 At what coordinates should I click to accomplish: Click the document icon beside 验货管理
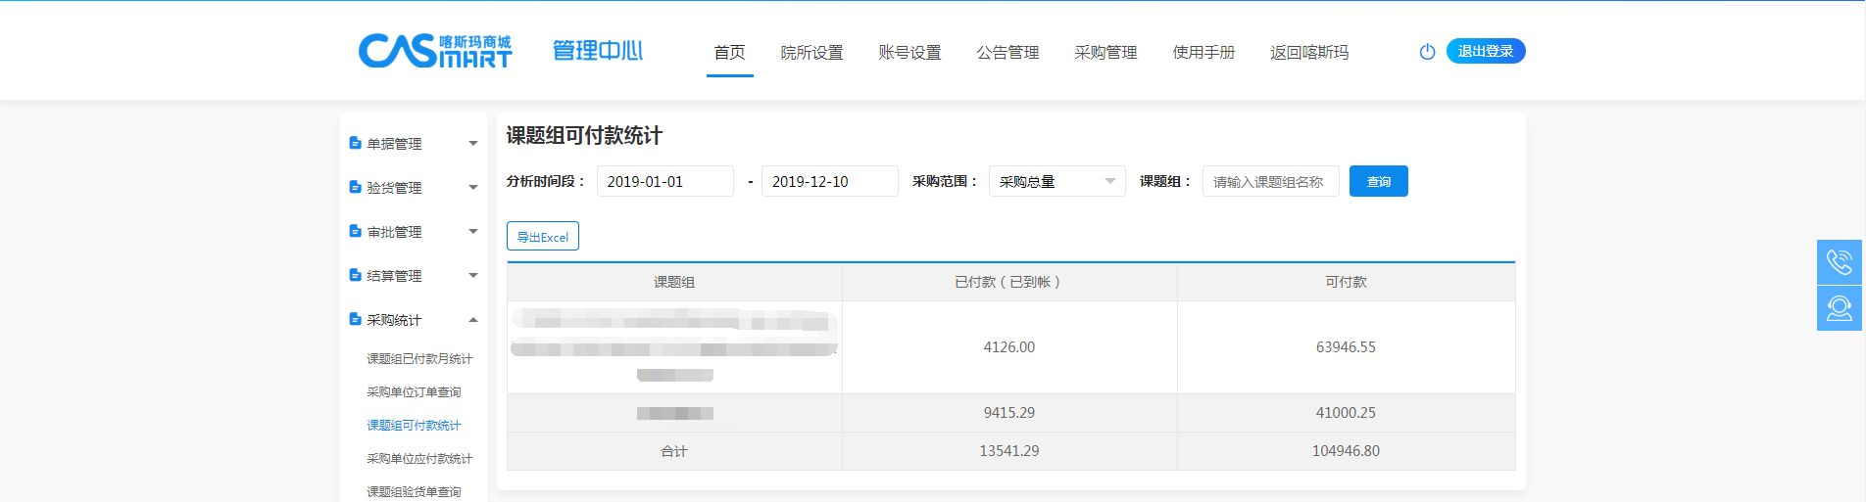355,187
